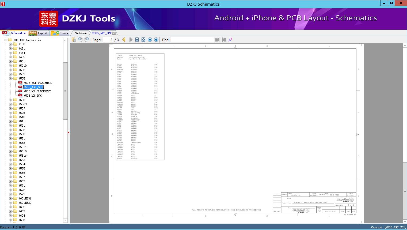Go to the previous page arrow
This screenshot has width=407, height=230.
[x=124, y=40]
